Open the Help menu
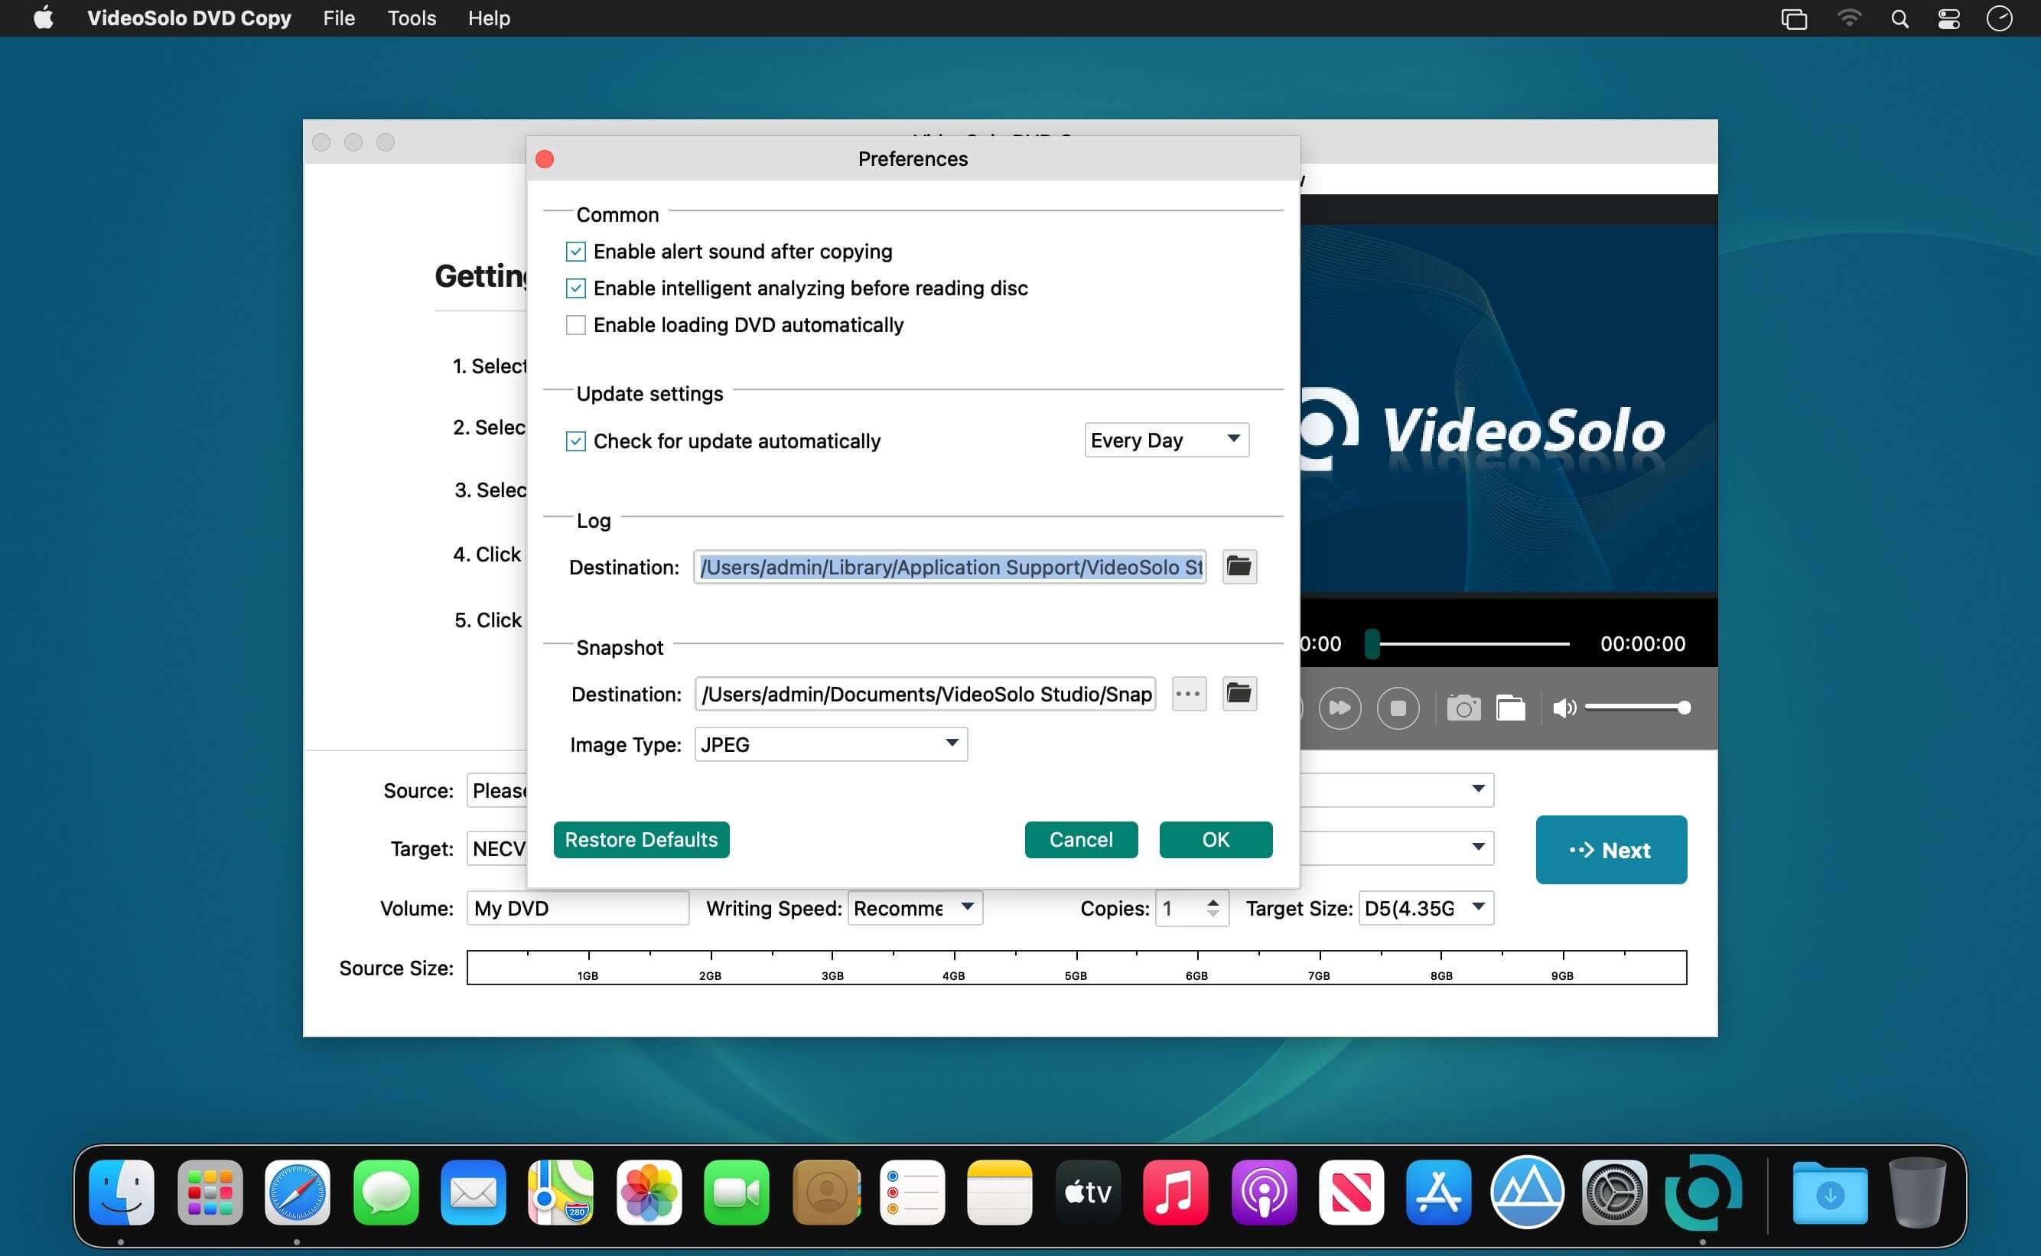2041x1256 pixels. (488, 18)
